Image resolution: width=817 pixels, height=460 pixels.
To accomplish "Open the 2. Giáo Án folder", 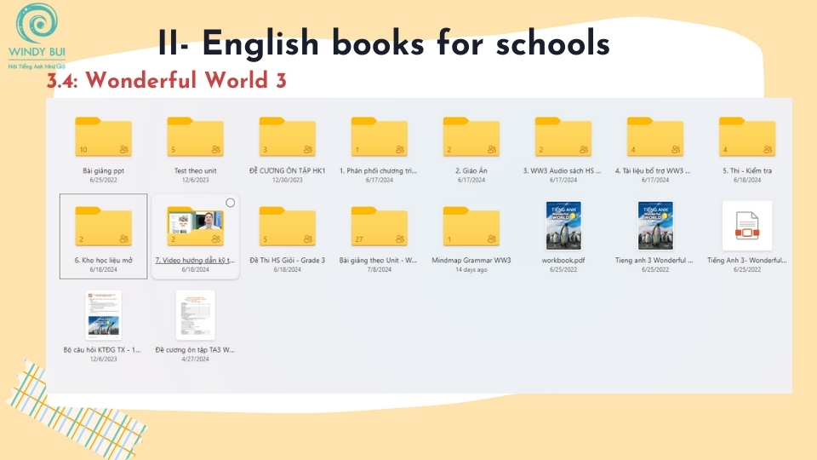I will [471, 139].
